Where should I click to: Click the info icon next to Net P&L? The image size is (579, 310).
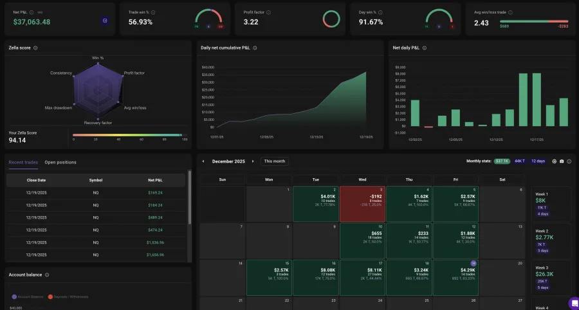(x=32, y=13)
